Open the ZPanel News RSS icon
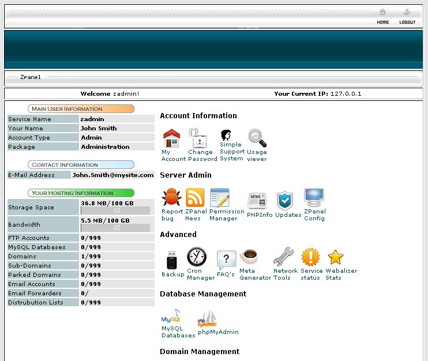The width and height of the screenshot is (428, 361). 195,198
